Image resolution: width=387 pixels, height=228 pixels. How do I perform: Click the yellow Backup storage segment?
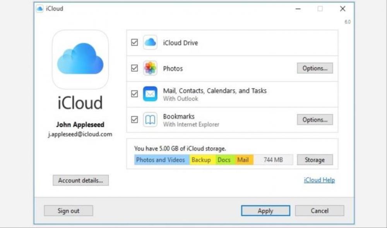click(x=201, y=160)
